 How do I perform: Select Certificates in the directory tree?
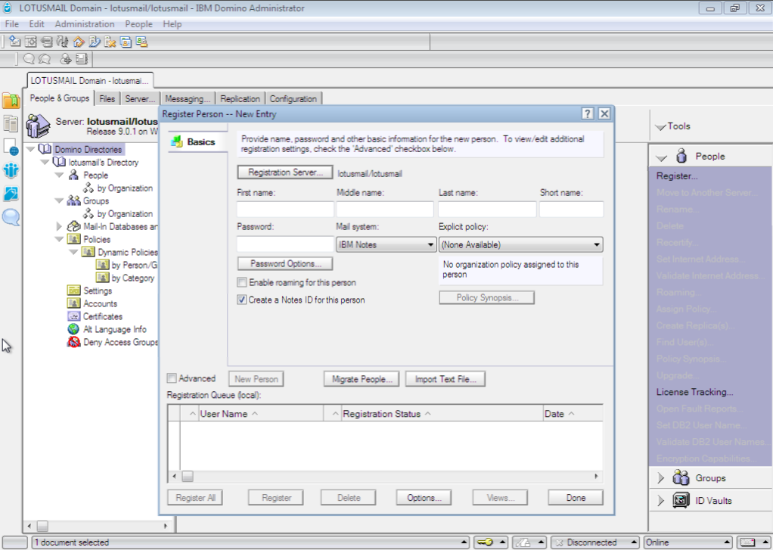point(103,316)
